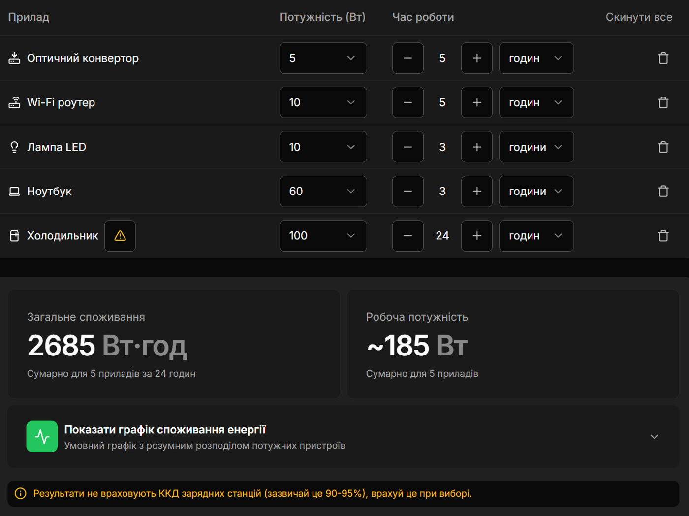The width and height of the screenshot is (689, 516).
Task: Increase Холодильник hours with plus button
Action: click(476, 236)
